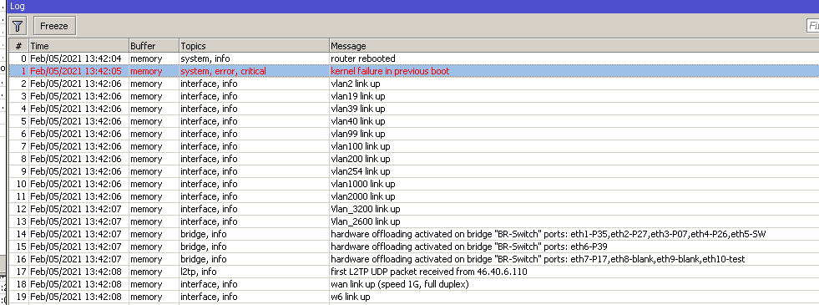The height and width of the screenshot is (305, 819).
Task: Sort log by Time column header
Action: (78, 46)
